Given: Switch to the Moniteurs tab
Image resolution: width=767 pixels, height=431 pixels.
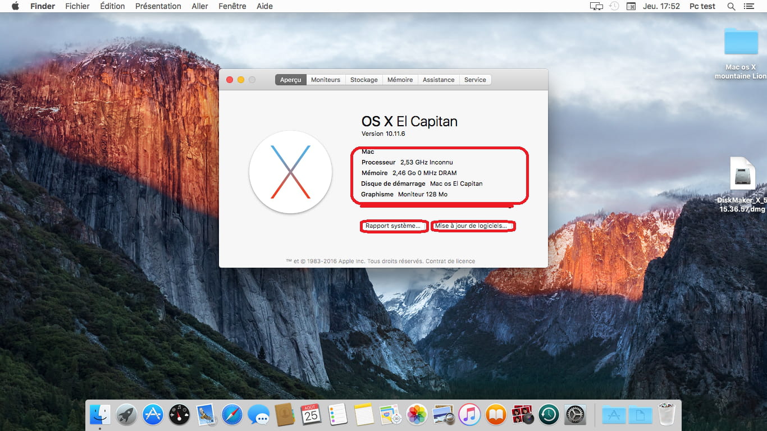Looking at the screenshot, I should 326,80.
